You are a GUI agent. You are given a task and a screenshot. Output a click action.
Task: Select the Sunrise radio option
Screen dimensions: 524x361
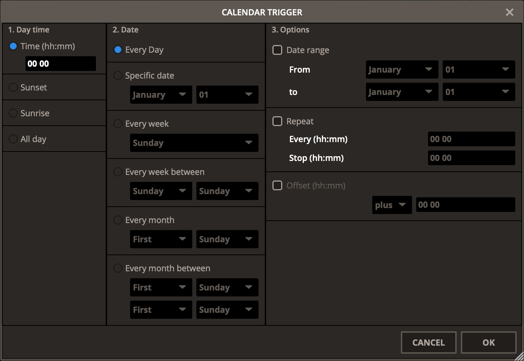[x=13, y=113]
